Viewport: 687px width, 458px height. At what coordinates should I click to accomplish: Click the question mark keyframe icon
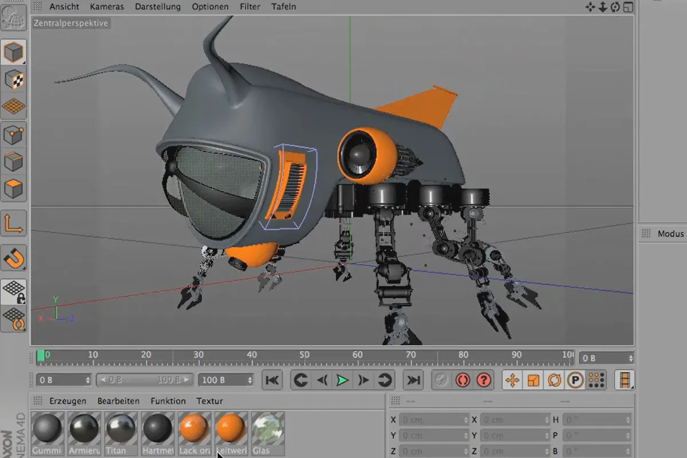coord(484,380)
